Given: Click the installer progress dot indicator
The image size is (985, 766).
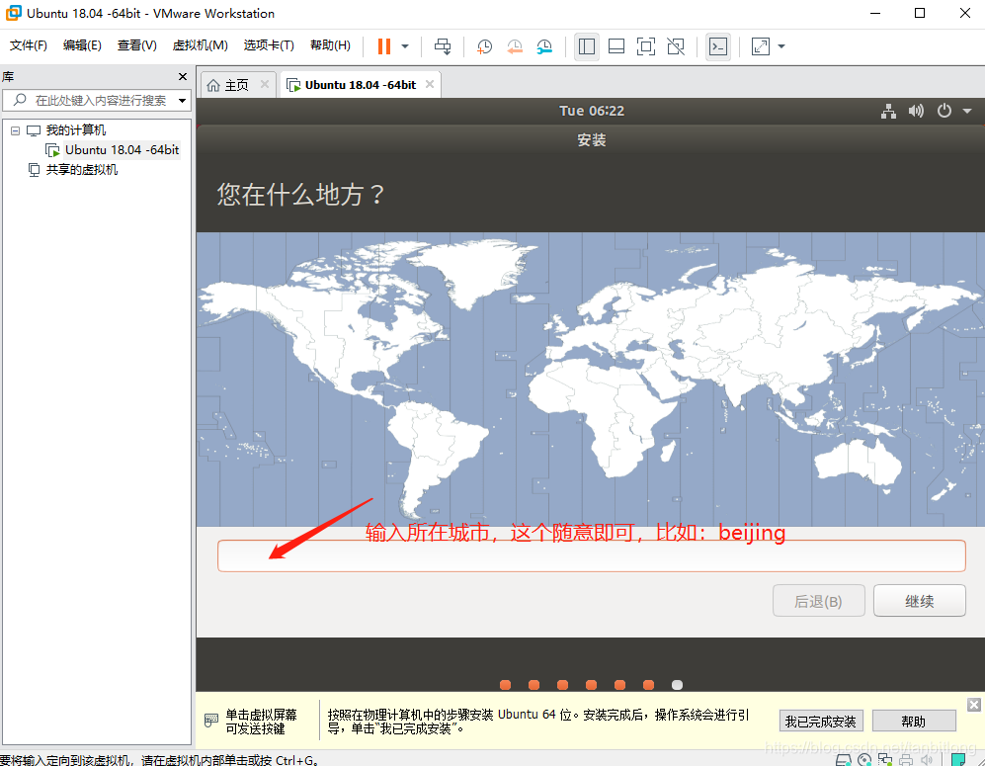Looking at the screenshot, I should pos(591,684).
